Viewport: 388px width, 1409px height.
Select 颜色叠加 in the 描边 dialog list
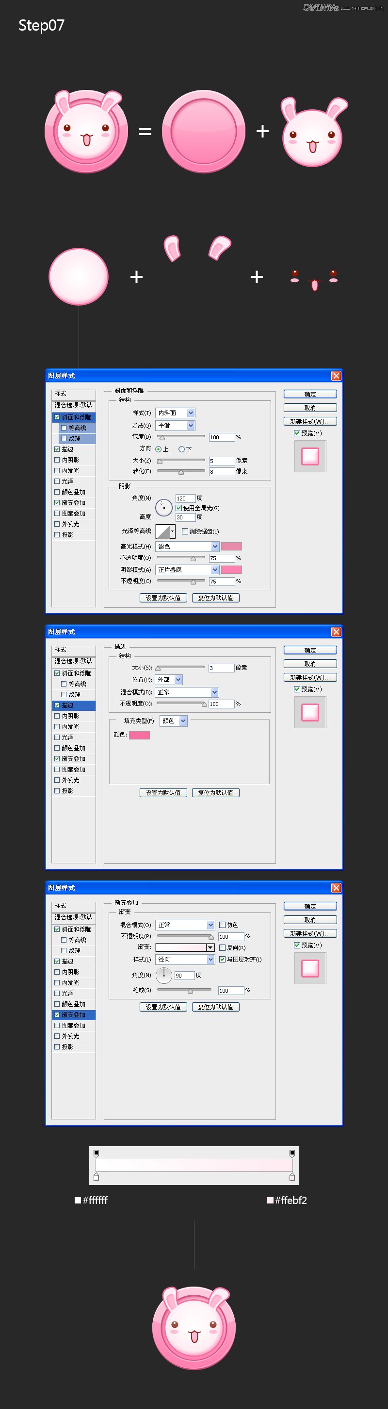click(x=73, y=748)
